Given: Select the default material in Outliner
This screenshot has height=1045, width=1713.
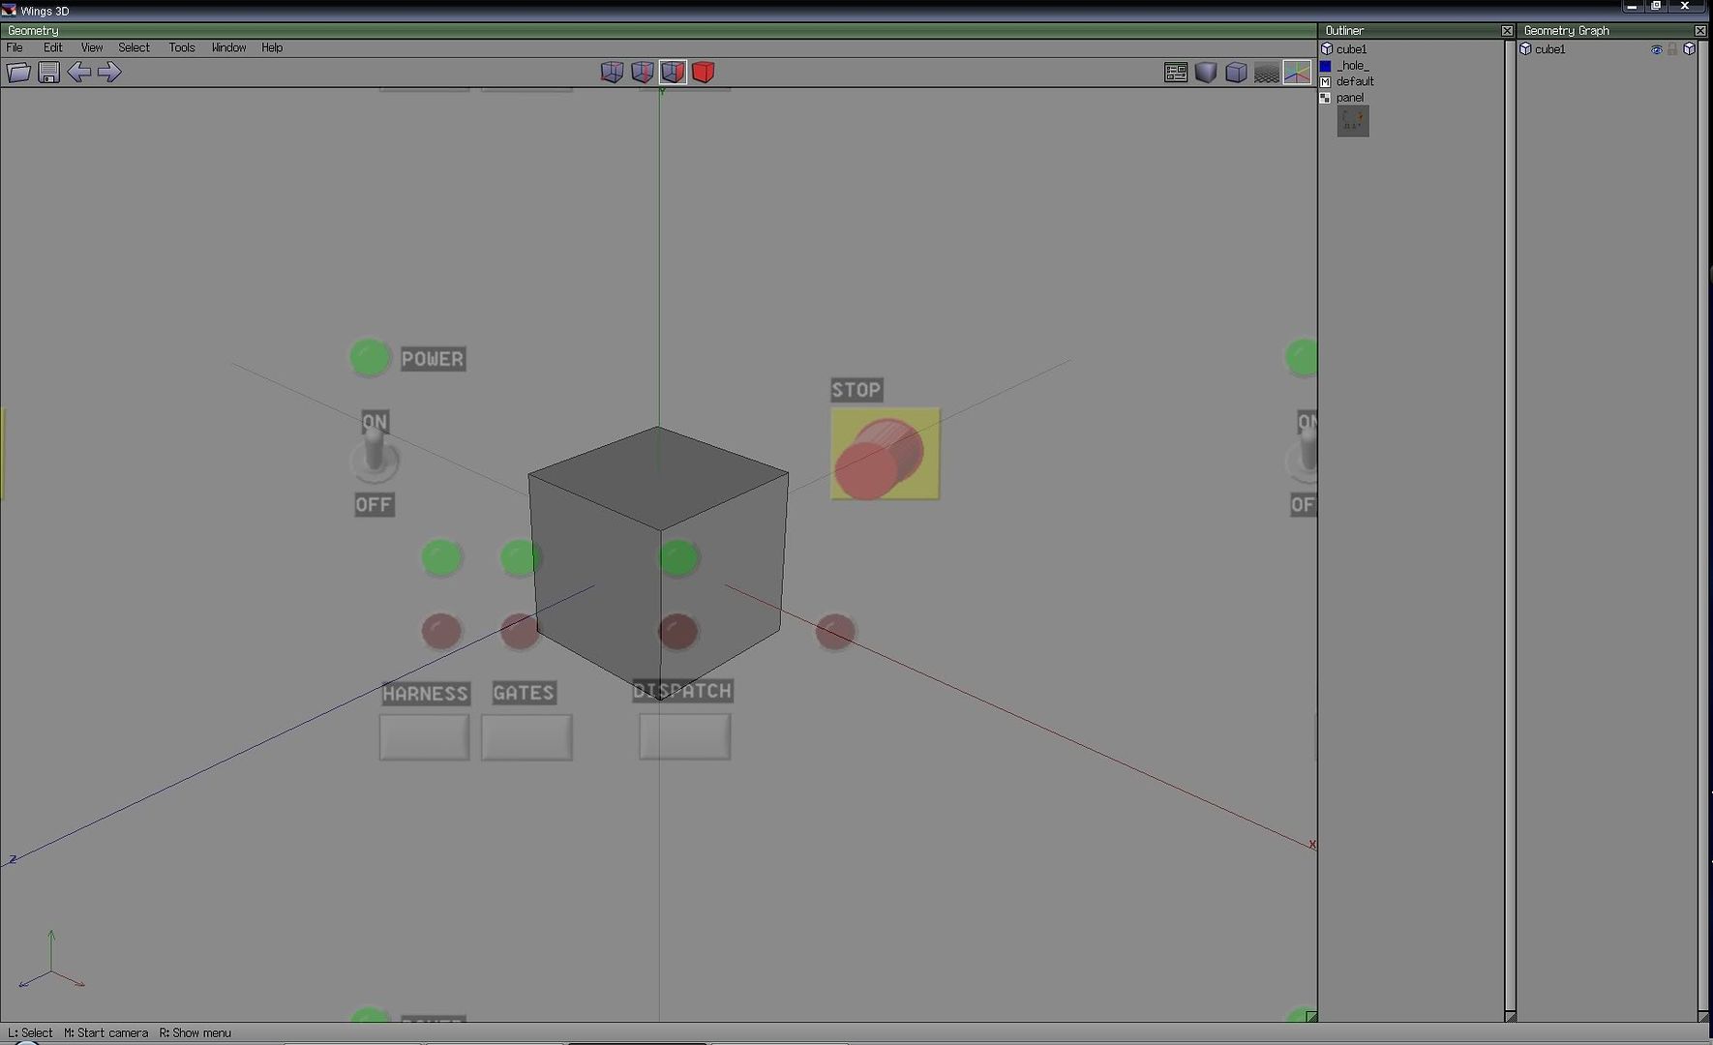Looking at the screenshot, I should pyautogui.click(x=1355, y=81).
